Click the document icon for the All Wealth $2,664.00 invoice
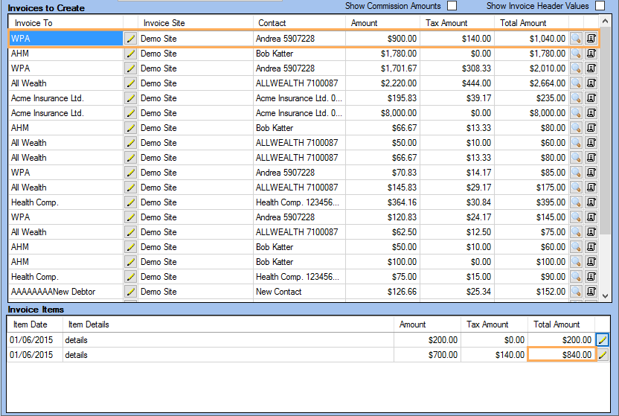Screen dimensions: 619x416 click(x=591, y=83)
